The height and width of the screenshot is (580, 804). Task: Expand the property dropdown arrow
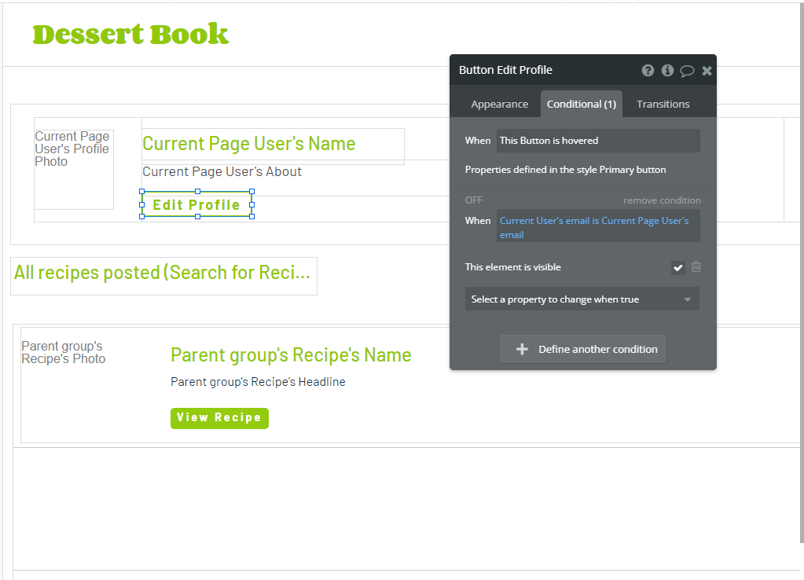coord(688,299)
